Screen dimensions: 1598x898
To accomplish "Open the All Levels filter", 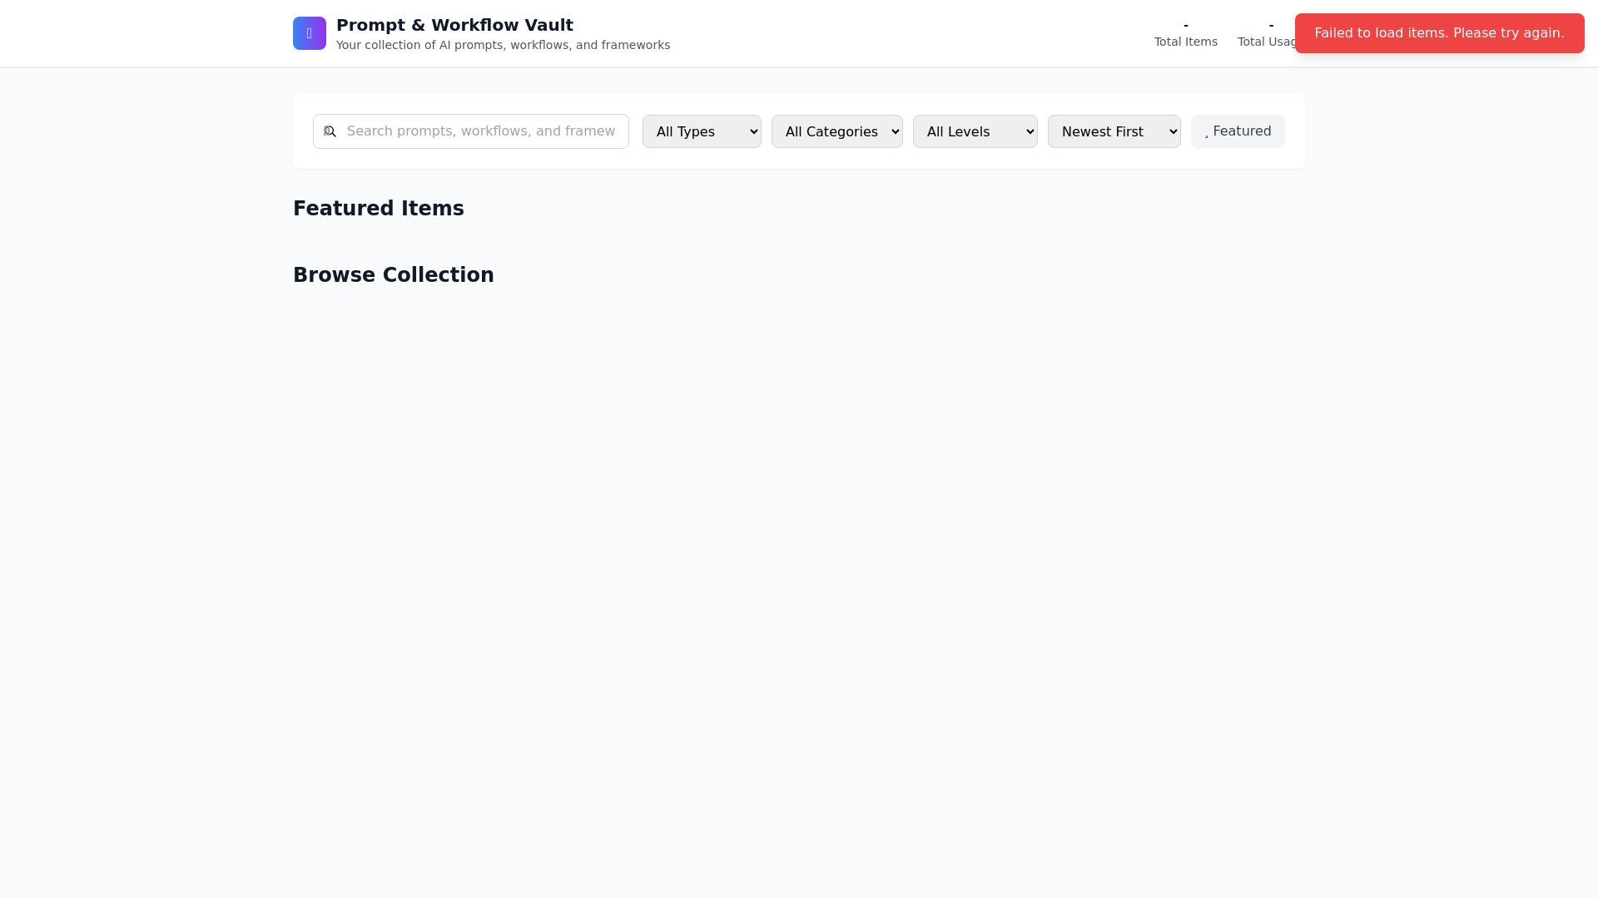I will coord(975,131).
